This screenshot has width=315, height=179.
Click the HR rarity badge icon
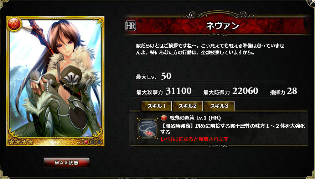point(131,26)
